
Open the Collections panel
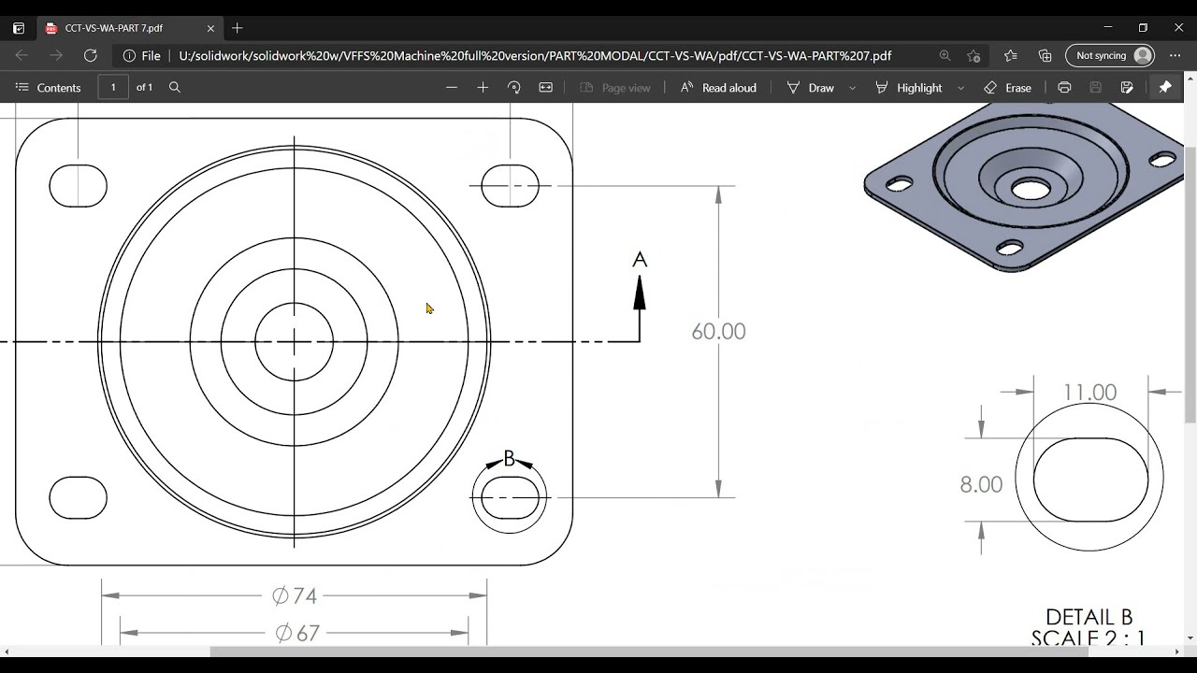1046,56
